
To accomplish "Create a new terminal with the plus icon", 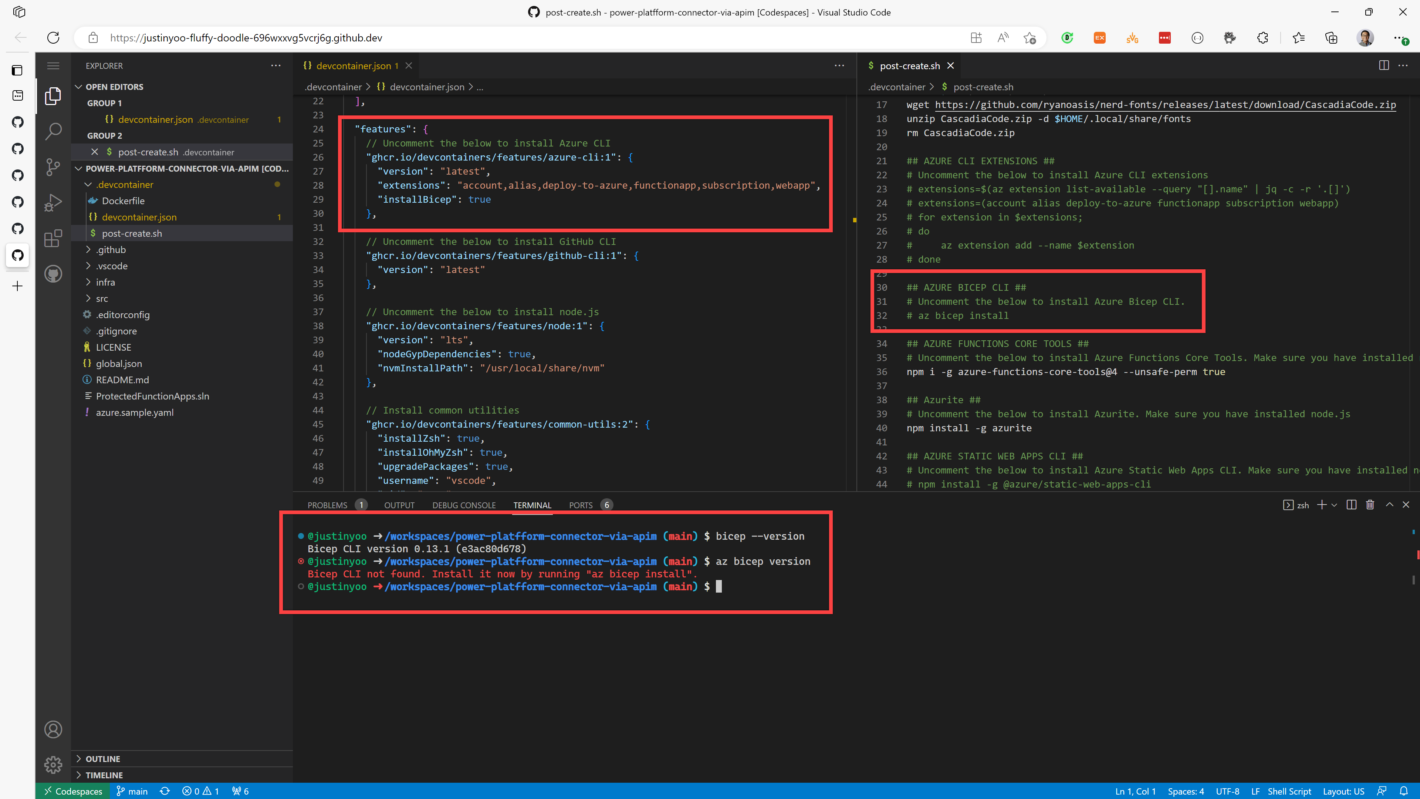I will click(1322, 505).
